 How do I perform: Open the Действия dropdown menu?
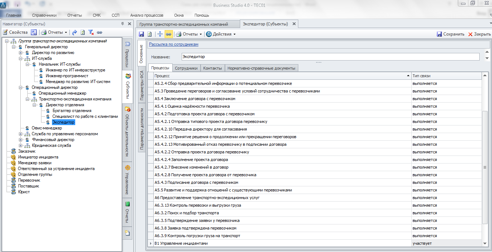(x=221, y=34)
